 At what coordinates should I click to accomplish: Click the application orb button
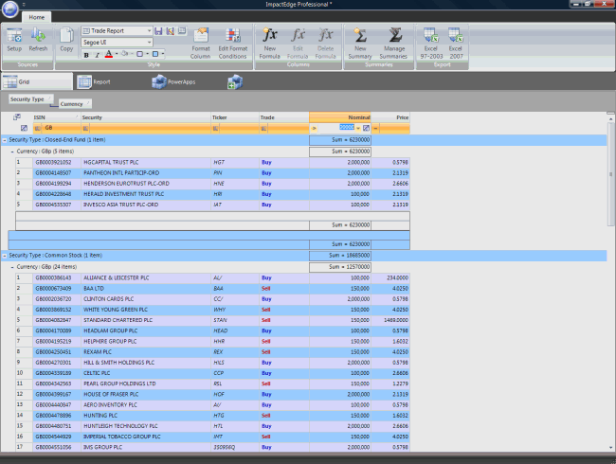click(x=9, y=9)
